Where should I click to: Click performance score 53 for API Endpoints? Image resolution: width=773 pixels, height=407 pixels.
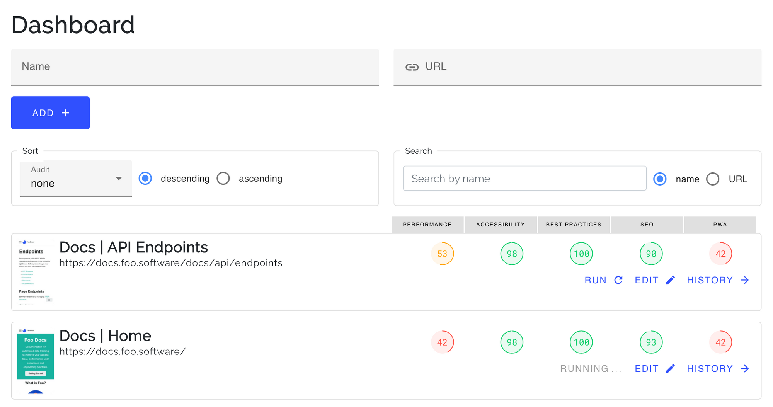coord(442,254)
